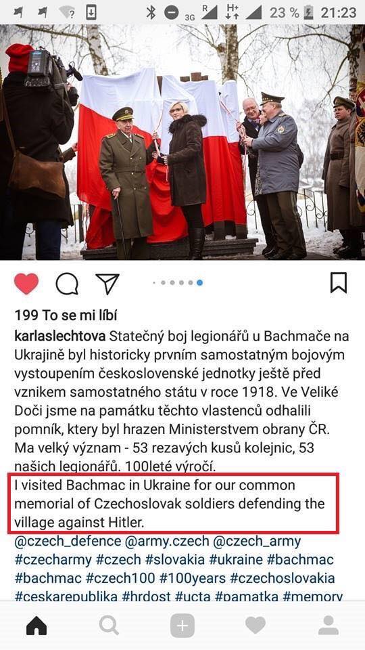Go to Home feed tab
The height and width of the screenshot is (650, 365).
pos(36,625)
